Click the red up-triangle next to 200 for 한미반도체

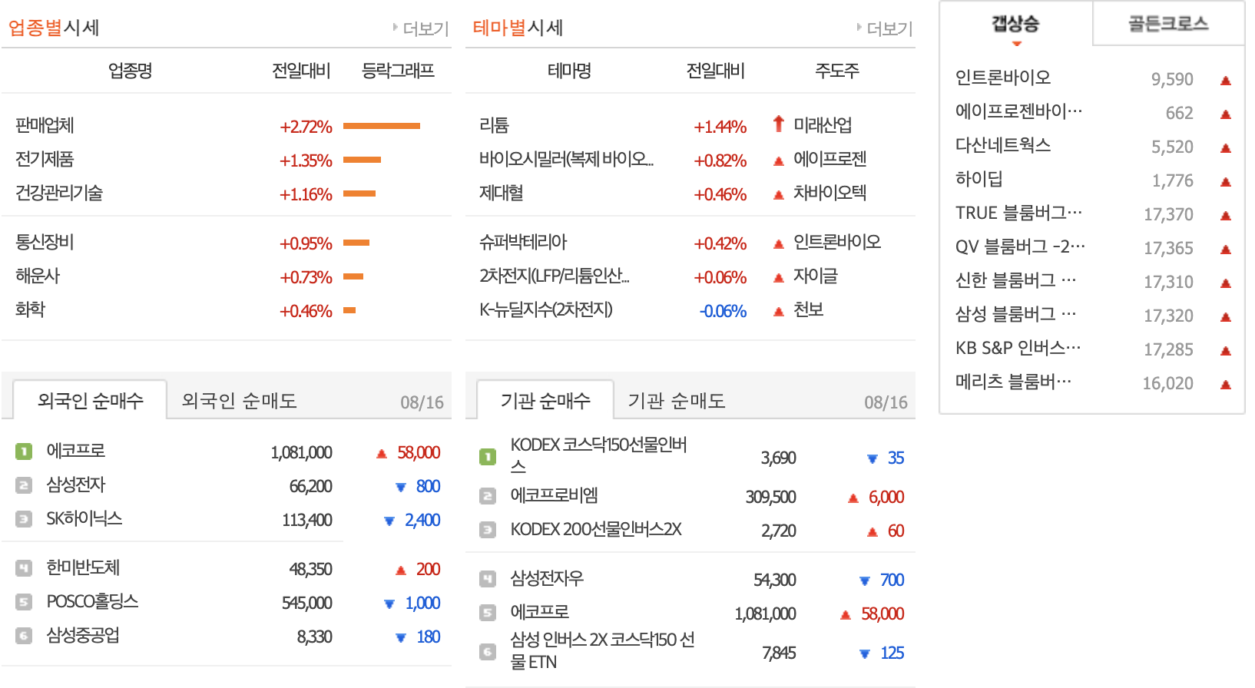pyautogui.click(x=400, y=570)
